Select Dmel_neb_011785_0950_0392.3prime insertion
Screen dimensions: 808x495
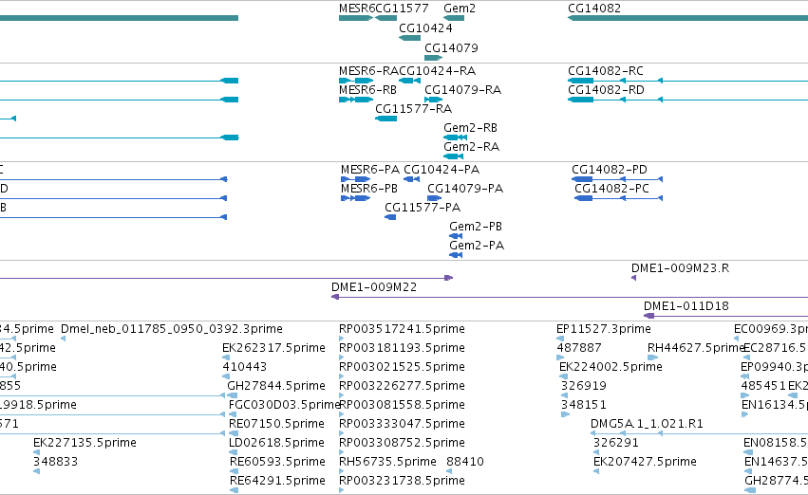click(172, 329)
